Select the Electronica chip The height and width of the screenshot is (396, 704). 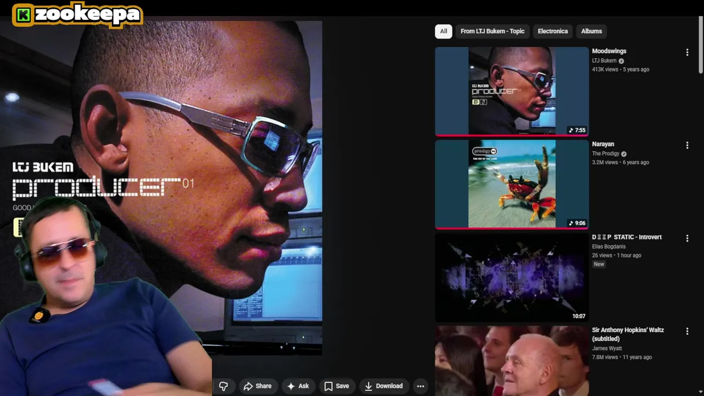pyautogui.click(x=553, y=31)
